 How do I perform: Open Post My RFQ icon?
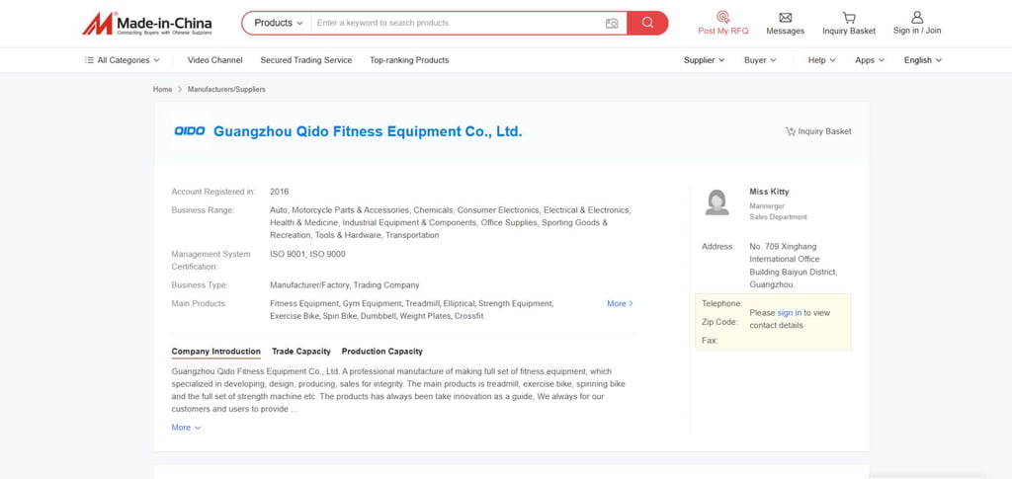722,17
